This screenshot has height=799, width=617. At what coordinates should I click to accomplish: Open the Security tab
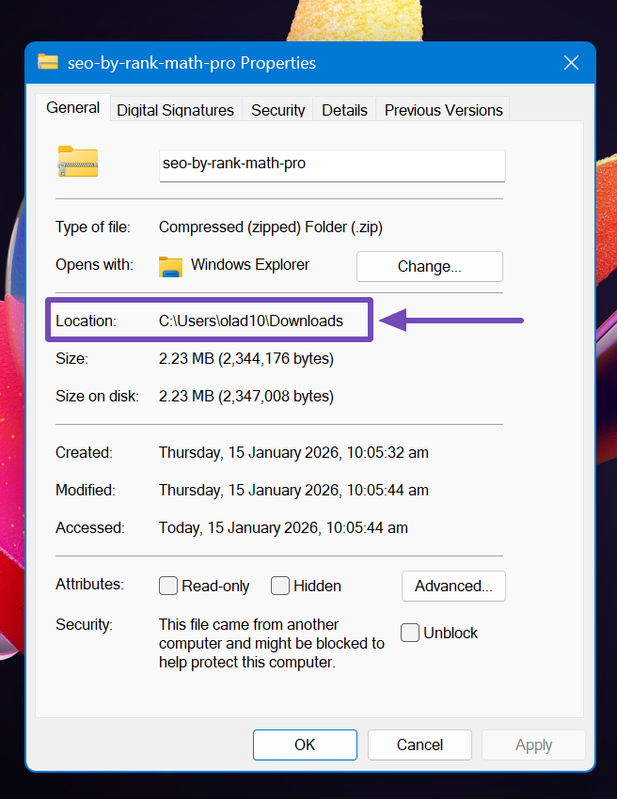pyautogui.click(x=277, y=110)
